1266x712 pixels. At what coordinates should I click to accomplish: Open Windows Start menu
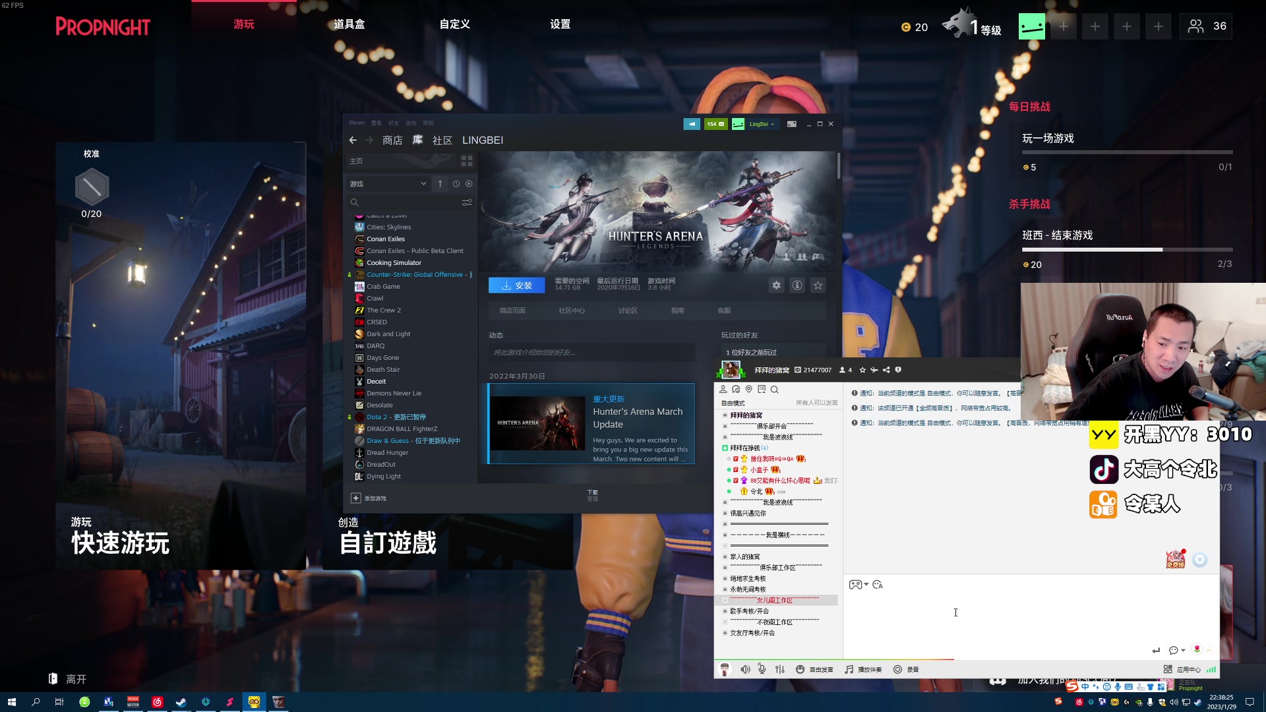pos(11,702)
